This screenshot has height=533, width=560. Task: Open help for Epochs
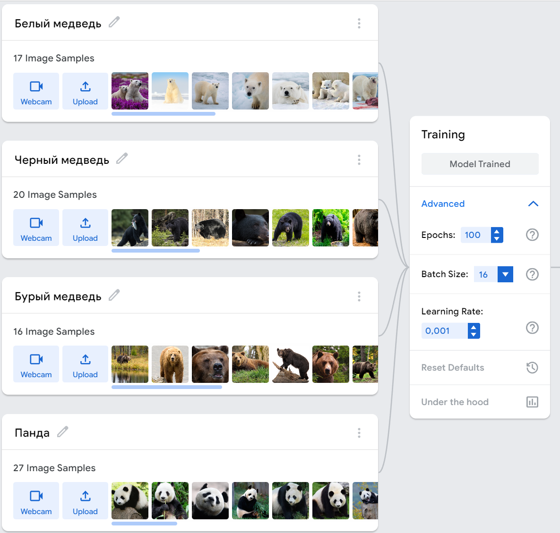tap(532, 235)
